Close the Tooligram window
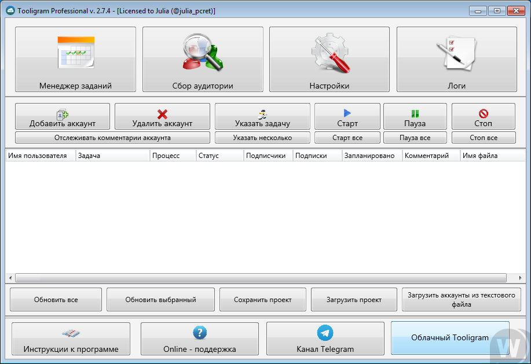531x364 pixels. point(516,11)
